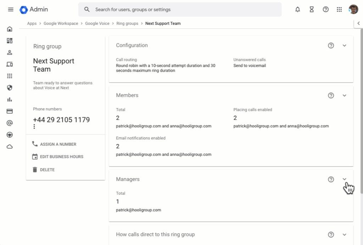
Task: Select the Billing card icon in the sidebar
Action: [x=10, y=111]
